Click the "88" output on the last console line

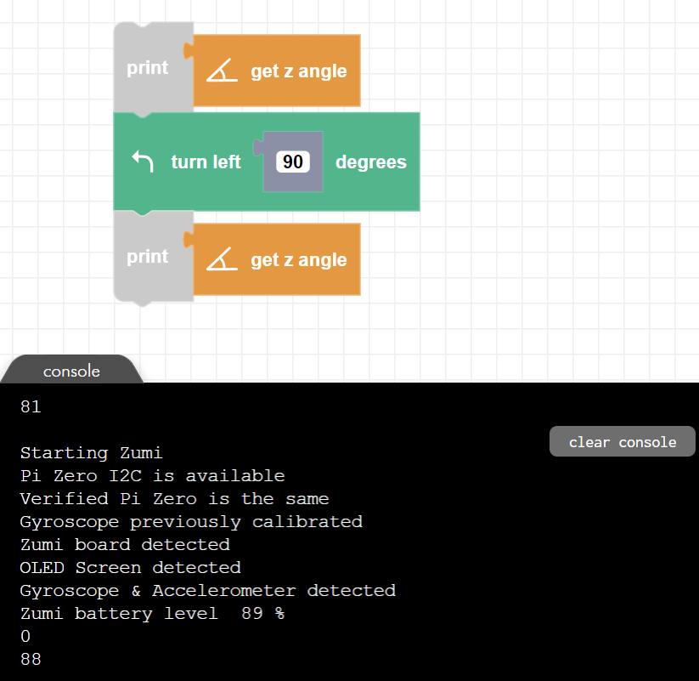pyautogui.click(x=31, y=659)
